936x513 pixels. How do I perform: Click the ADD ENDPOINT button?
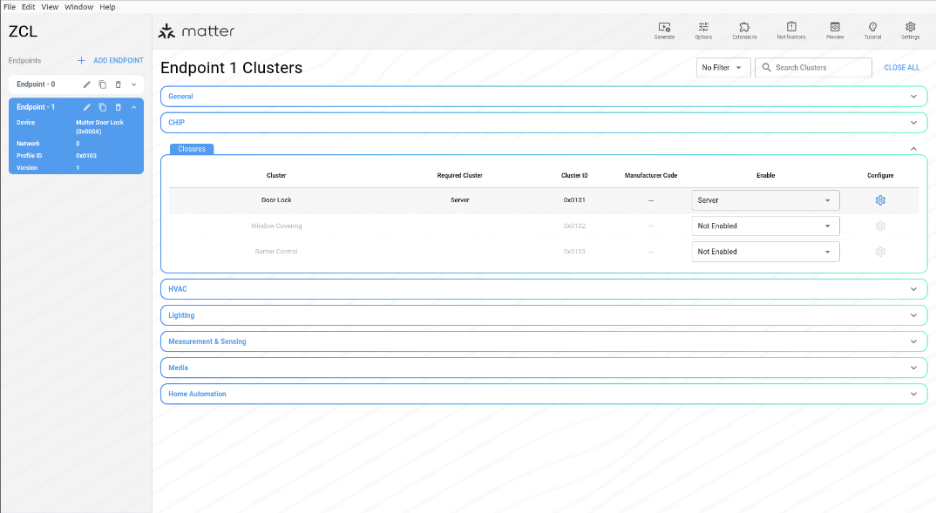tap(111, 61)
